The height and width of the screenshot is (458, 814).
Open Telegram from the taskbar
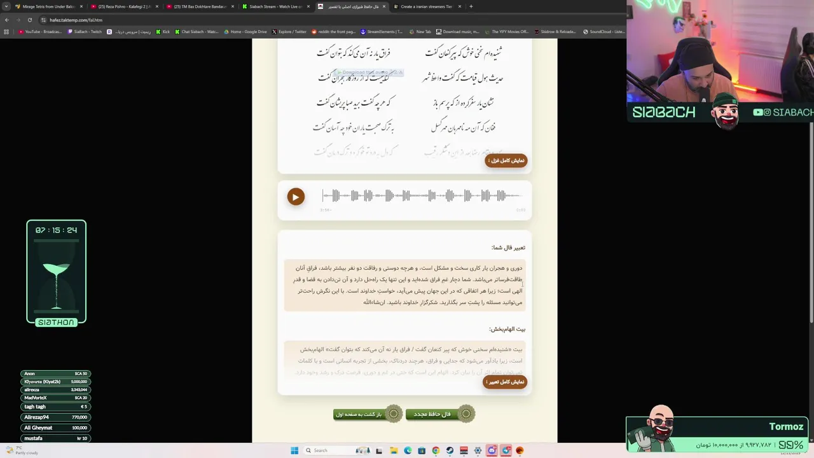click(506, 450)
